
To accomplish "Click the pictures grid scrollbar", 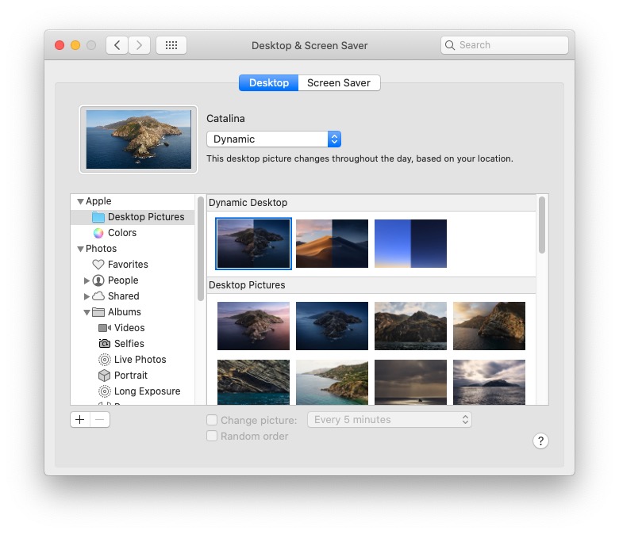I will point(542,225).
